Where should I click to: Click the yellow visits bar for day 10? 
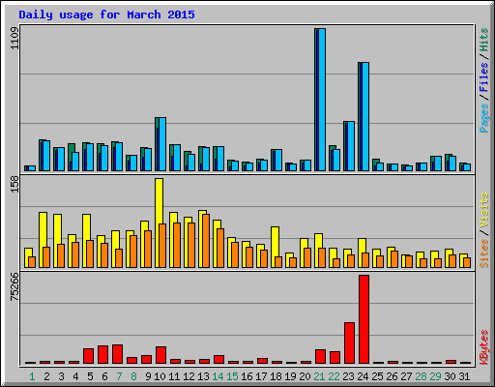[159, 223]
